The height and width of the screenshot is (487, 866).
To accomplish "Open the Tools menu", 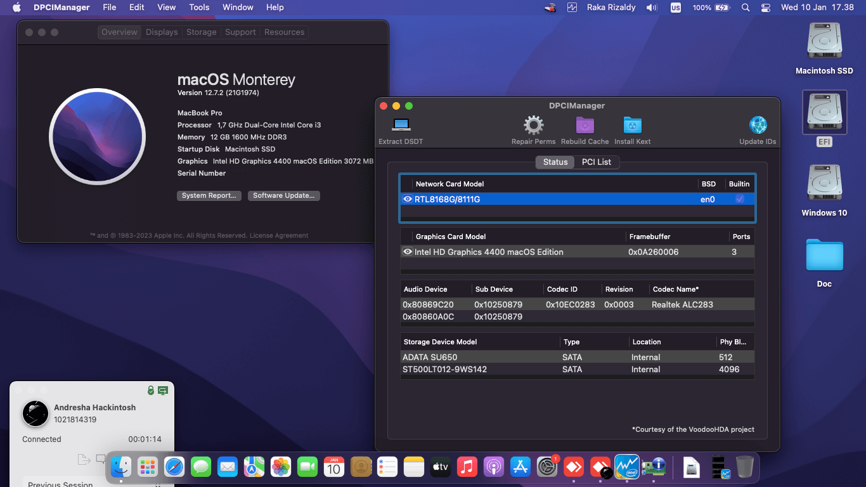I will 198,8.
